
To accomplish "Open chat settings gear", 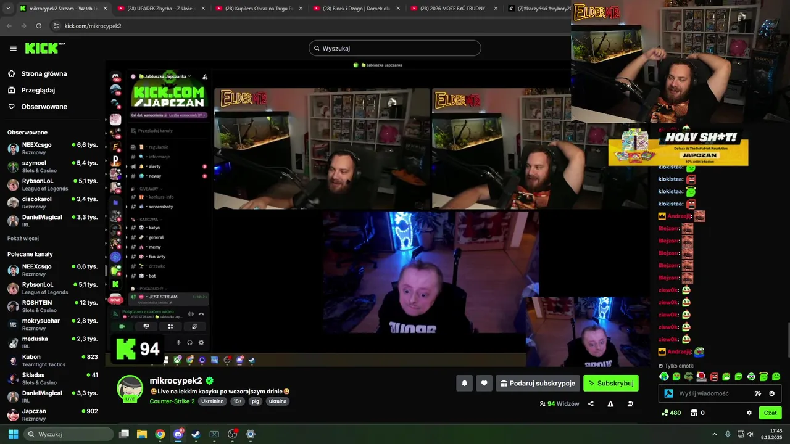I will point(749,413).
